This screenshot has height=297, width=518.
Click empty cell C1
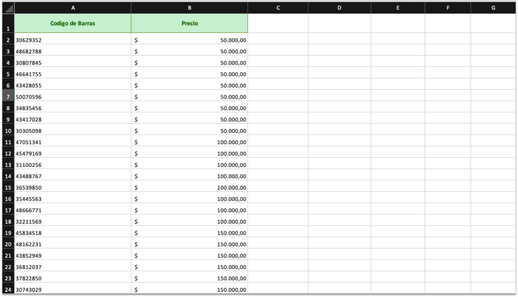278,23
